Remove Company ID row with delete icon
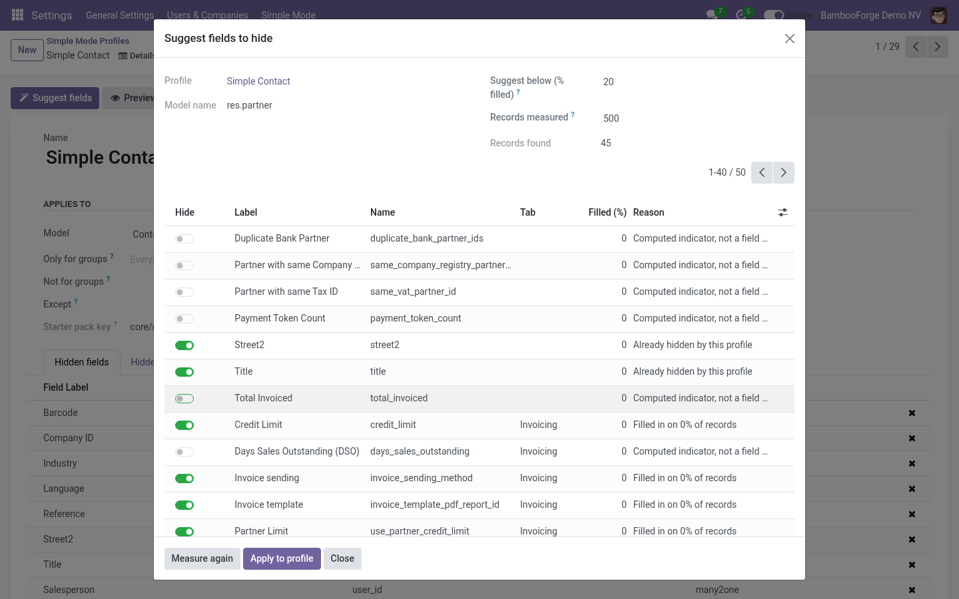This screenshot has width=959, height=599. (x=912, y=439)
